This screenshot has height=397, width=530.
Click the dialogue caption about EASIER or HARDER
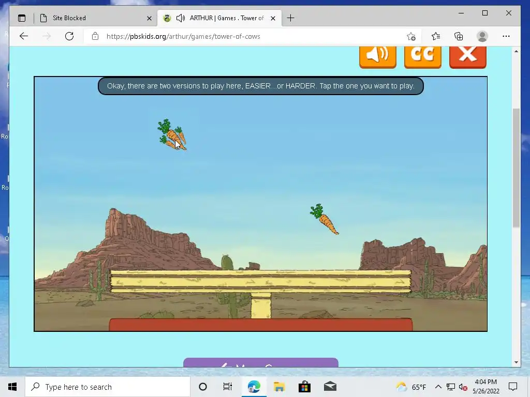261,86
